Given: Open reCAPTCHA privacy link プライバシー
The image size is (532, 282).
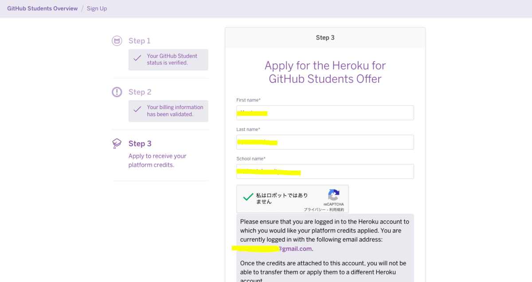Looking at the screenshot, I should pos(315,209).
